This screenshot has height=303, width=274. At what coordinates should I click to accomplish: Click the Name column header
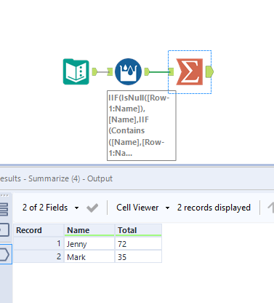pos(89,230)
